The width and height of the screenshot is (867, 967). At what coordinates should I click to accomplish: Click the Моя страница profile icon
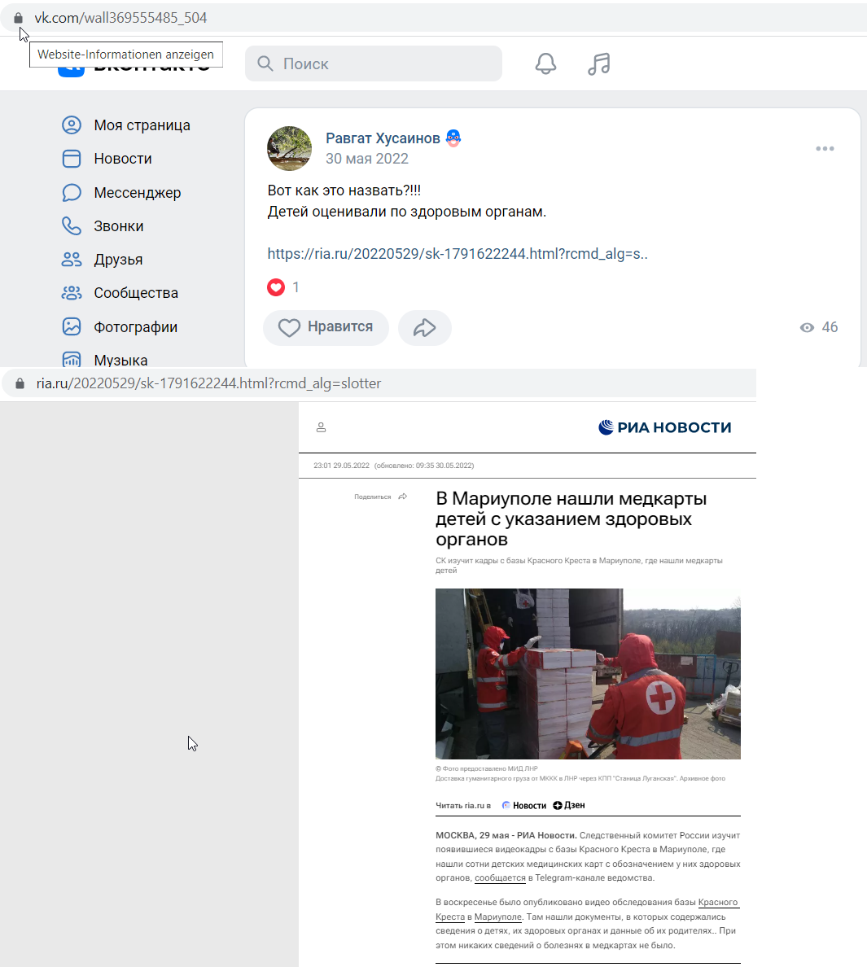[72, 125]
